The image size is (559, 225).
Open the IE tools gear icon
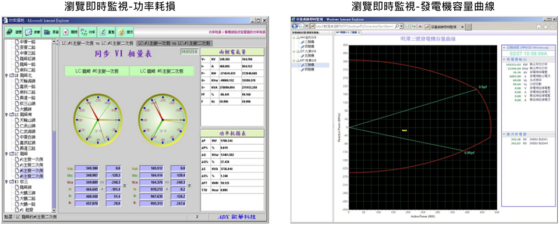click(x=552, y=27)
